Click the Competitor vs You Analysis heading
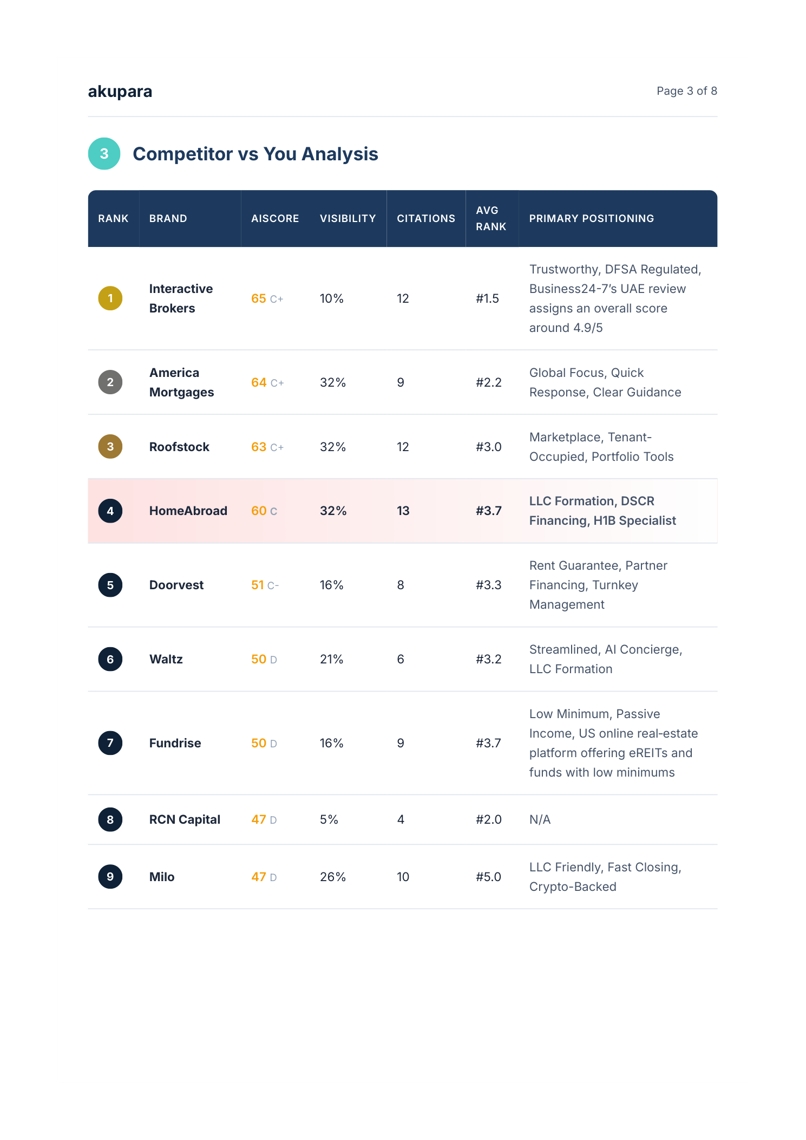This screenshot has width=806, height=1140. pyautogui.click(x=255, y=154)
